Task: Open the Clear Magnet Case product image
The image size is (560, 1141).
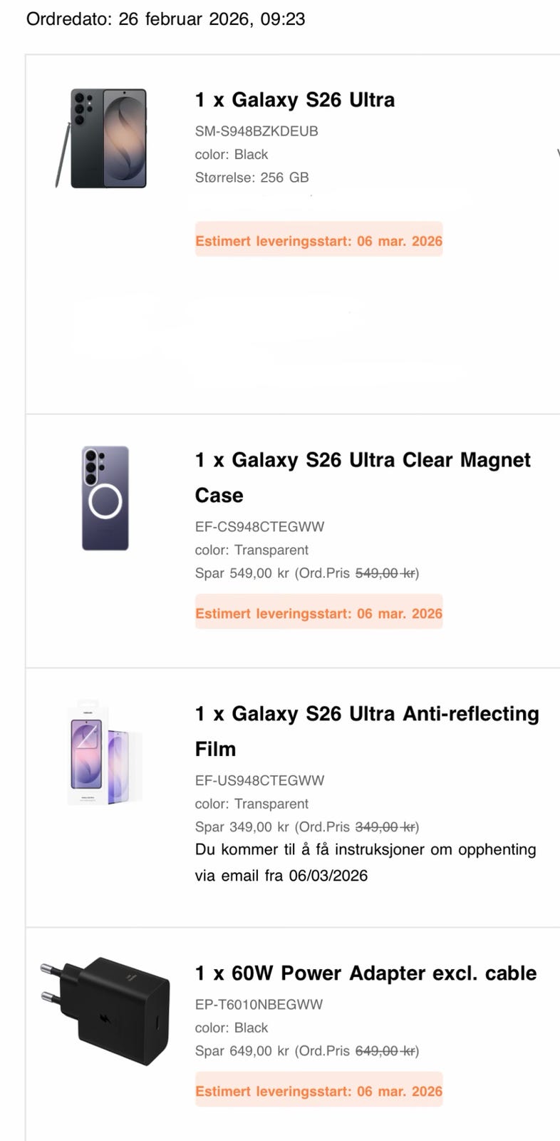Action: pyautogui.click(x=105, y=498)
